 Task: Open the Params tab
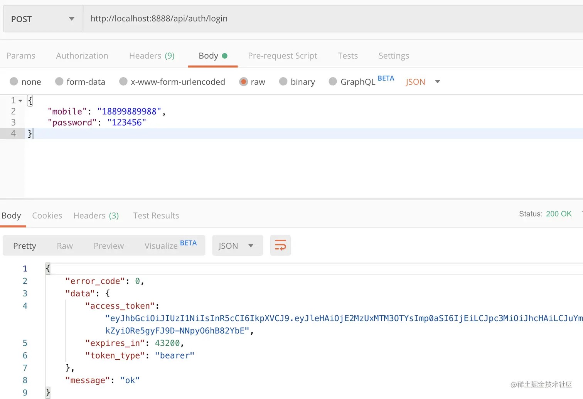[21, 56]
